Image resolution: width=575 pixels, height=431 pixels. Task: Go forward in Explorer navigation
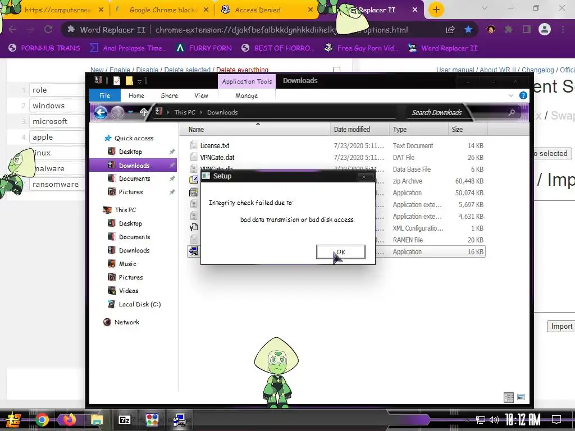[117, 112]
